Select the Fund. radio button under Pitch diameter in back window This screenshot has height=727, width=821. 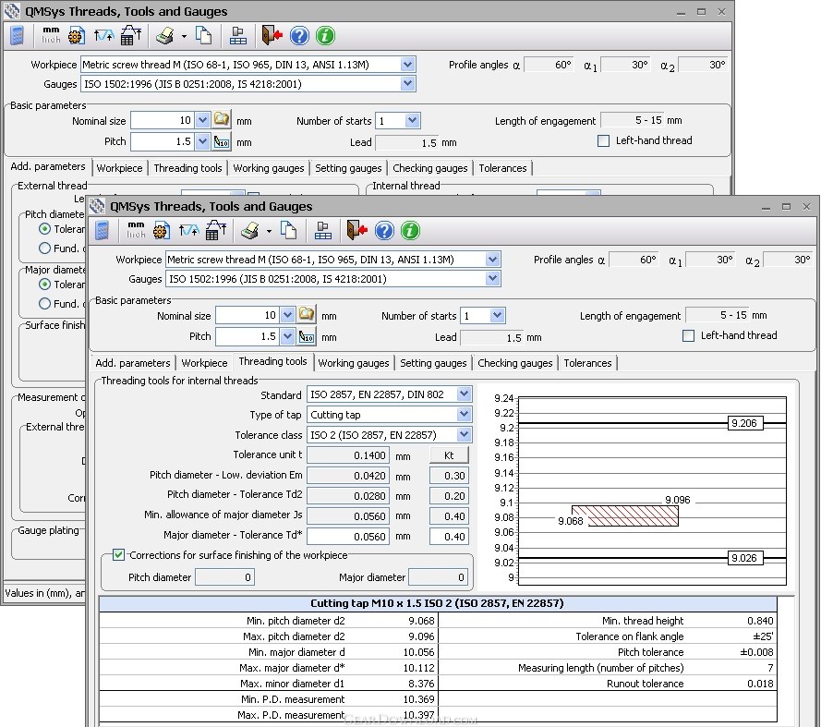click(x=45, y=248)
